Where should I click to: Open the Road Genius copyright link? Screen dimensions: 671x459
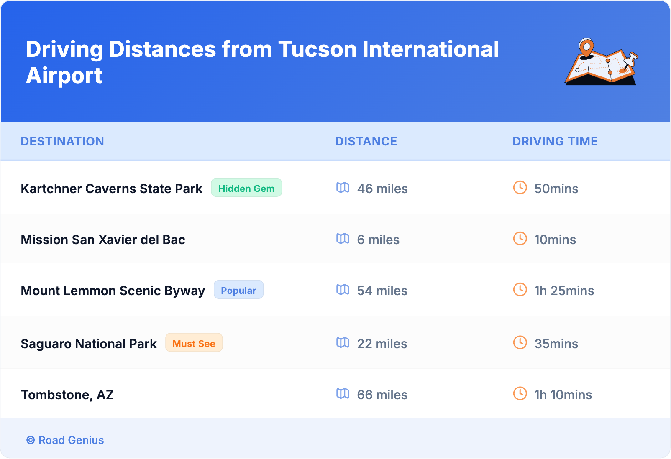pyautogui.click(x=65, y=440)
